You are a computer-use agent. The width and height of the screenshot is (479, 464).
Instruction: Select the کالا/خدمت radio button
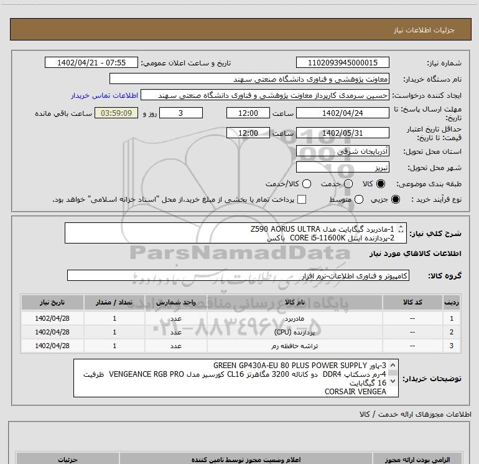click(307, 184)
